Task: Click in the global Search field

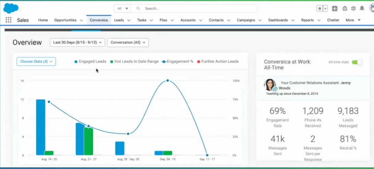Action: (x=194, y=8)
